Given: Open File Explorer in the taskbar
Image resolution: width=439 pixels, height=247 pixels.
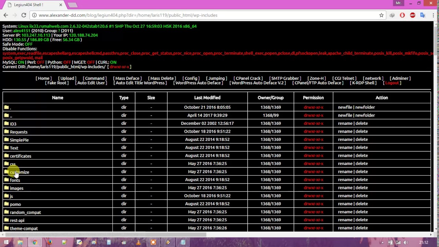Looking at the screenshot, I should pyautogui.click(x=20, y=242).
